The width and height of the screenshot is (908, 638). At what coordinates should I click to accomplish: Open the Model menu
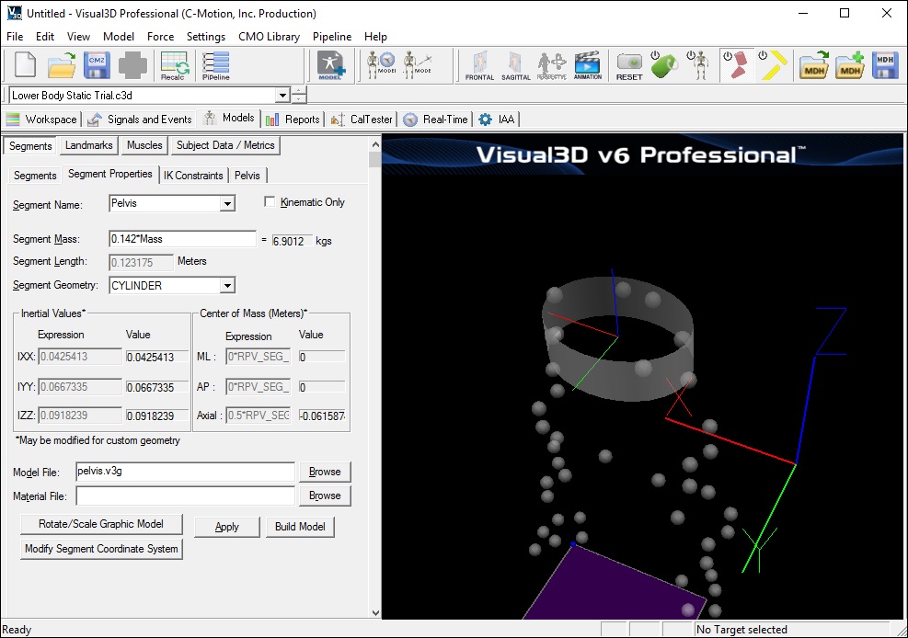[x=119, y=37]
